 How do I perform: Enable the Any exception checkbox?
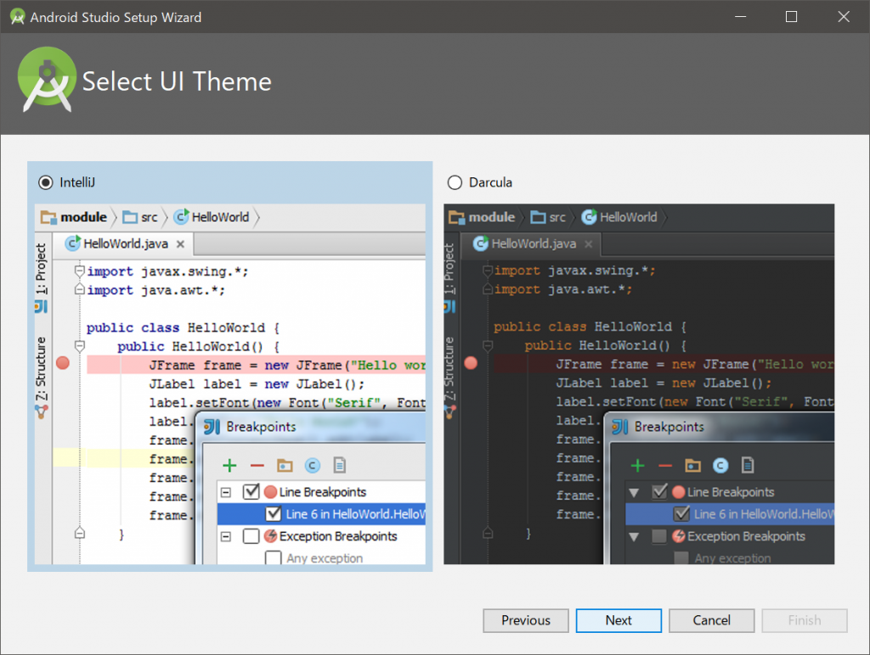tap(274, 557)
